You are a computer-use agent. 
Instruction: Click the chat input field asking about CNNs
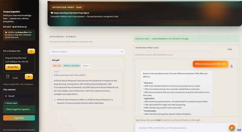(x=182, y=128)
